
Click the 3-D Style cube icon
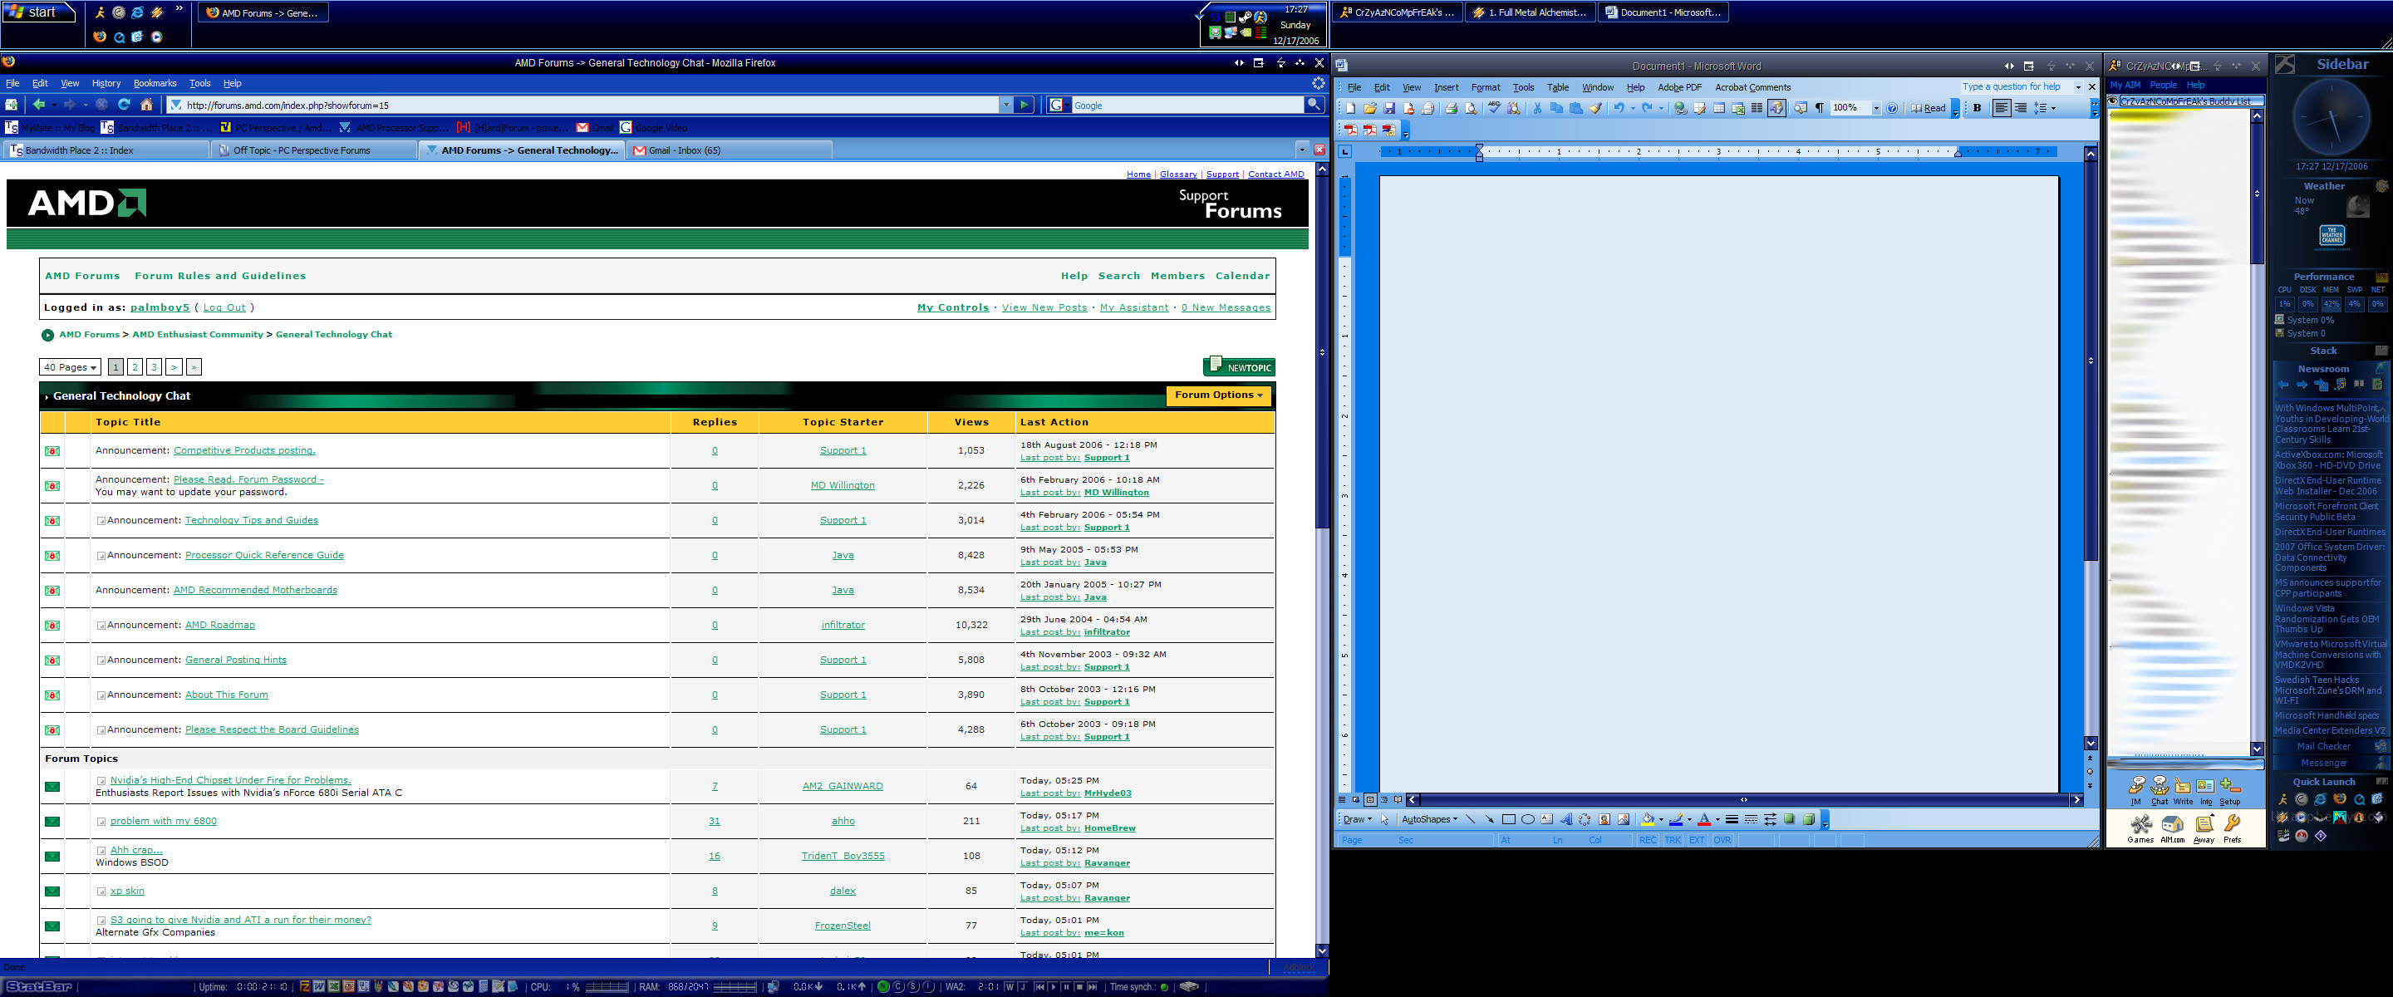click(x=1809, y=819)
